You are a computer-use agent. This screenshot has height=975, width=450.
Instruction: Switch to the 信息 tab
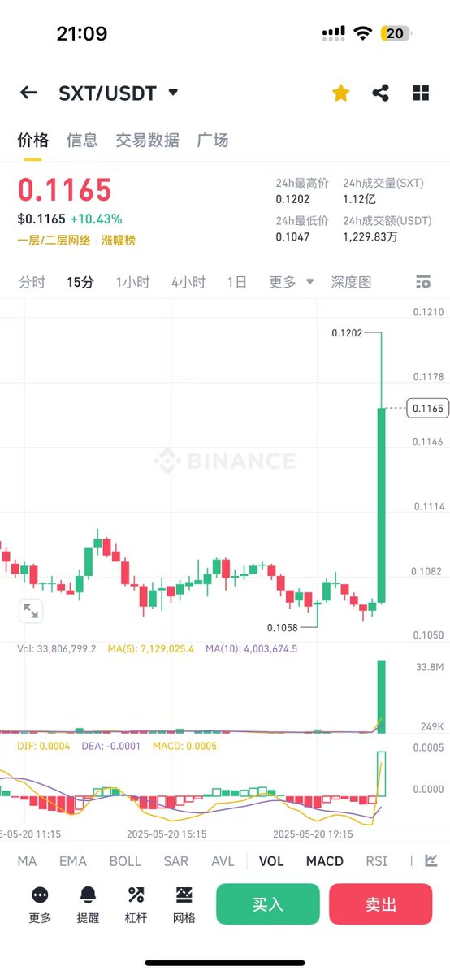coord(82,140)
